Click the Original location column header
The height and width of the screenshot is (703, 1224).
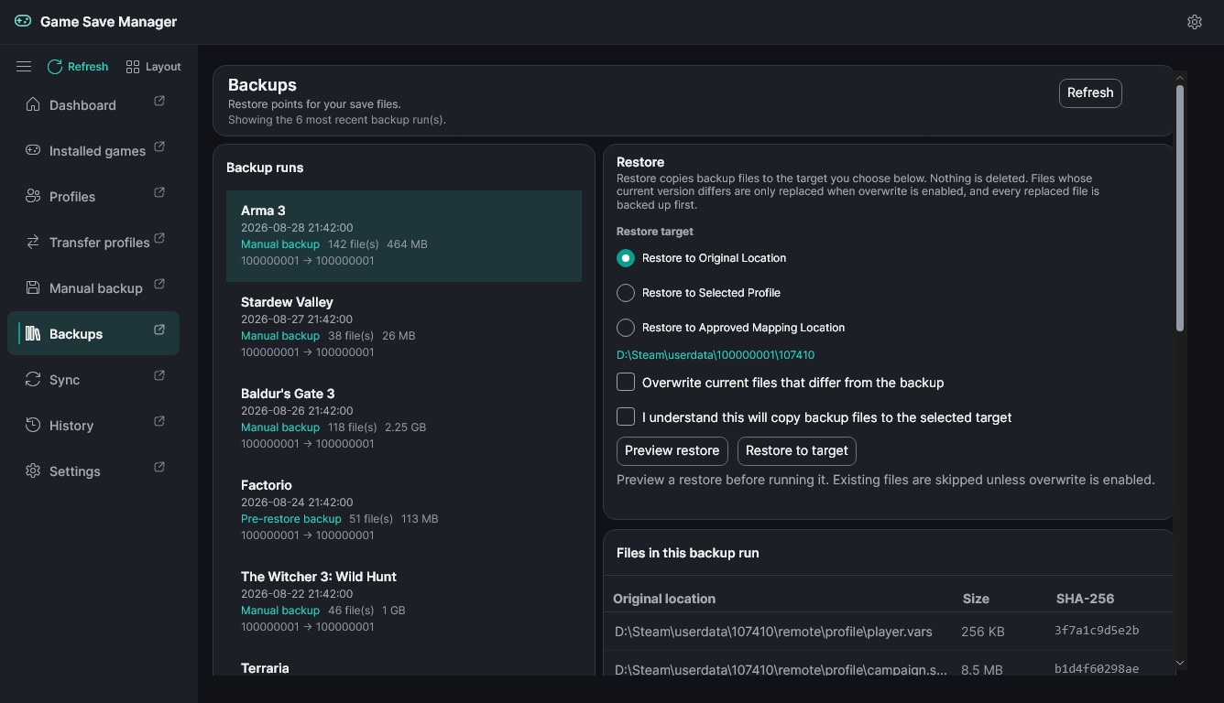coord(664,599)
